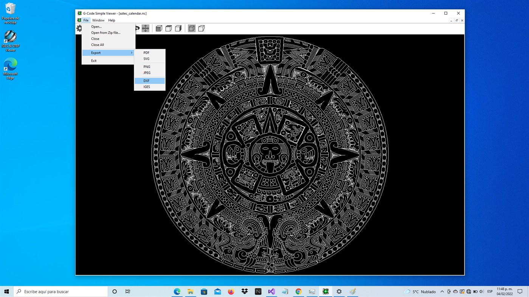Image resolution: width=529 pixels, height=297 pixels.
Task: Open the ESP language selector
Action: pos(490,291)
